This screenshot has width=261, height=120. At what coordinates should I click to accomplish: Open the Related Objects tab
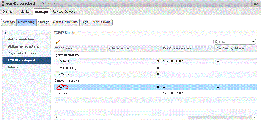64,12
